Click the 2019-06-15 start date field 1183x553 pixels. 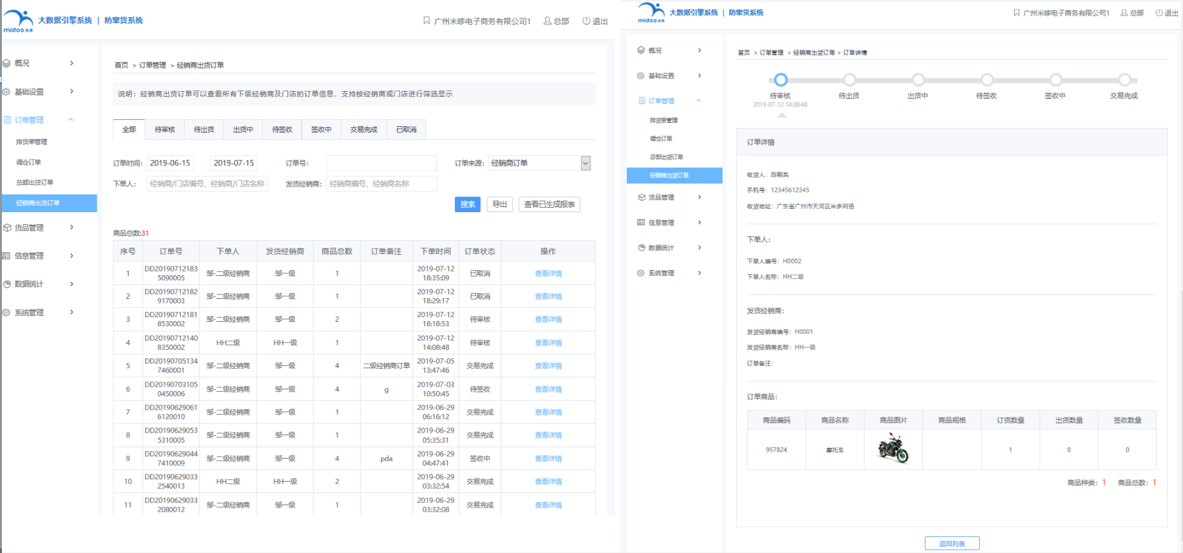[x=170, y=163]
